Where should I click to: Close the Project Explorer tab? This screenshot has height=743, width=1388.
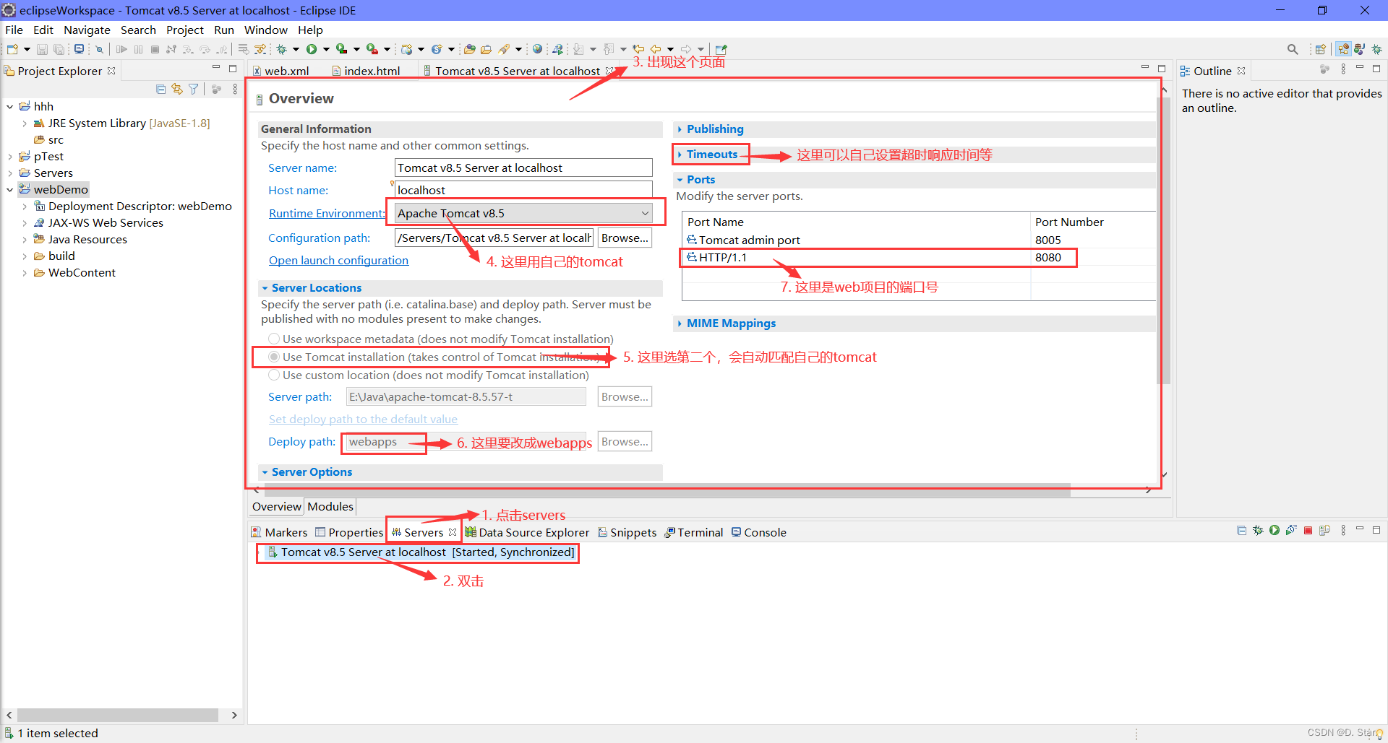coord(111,71)
